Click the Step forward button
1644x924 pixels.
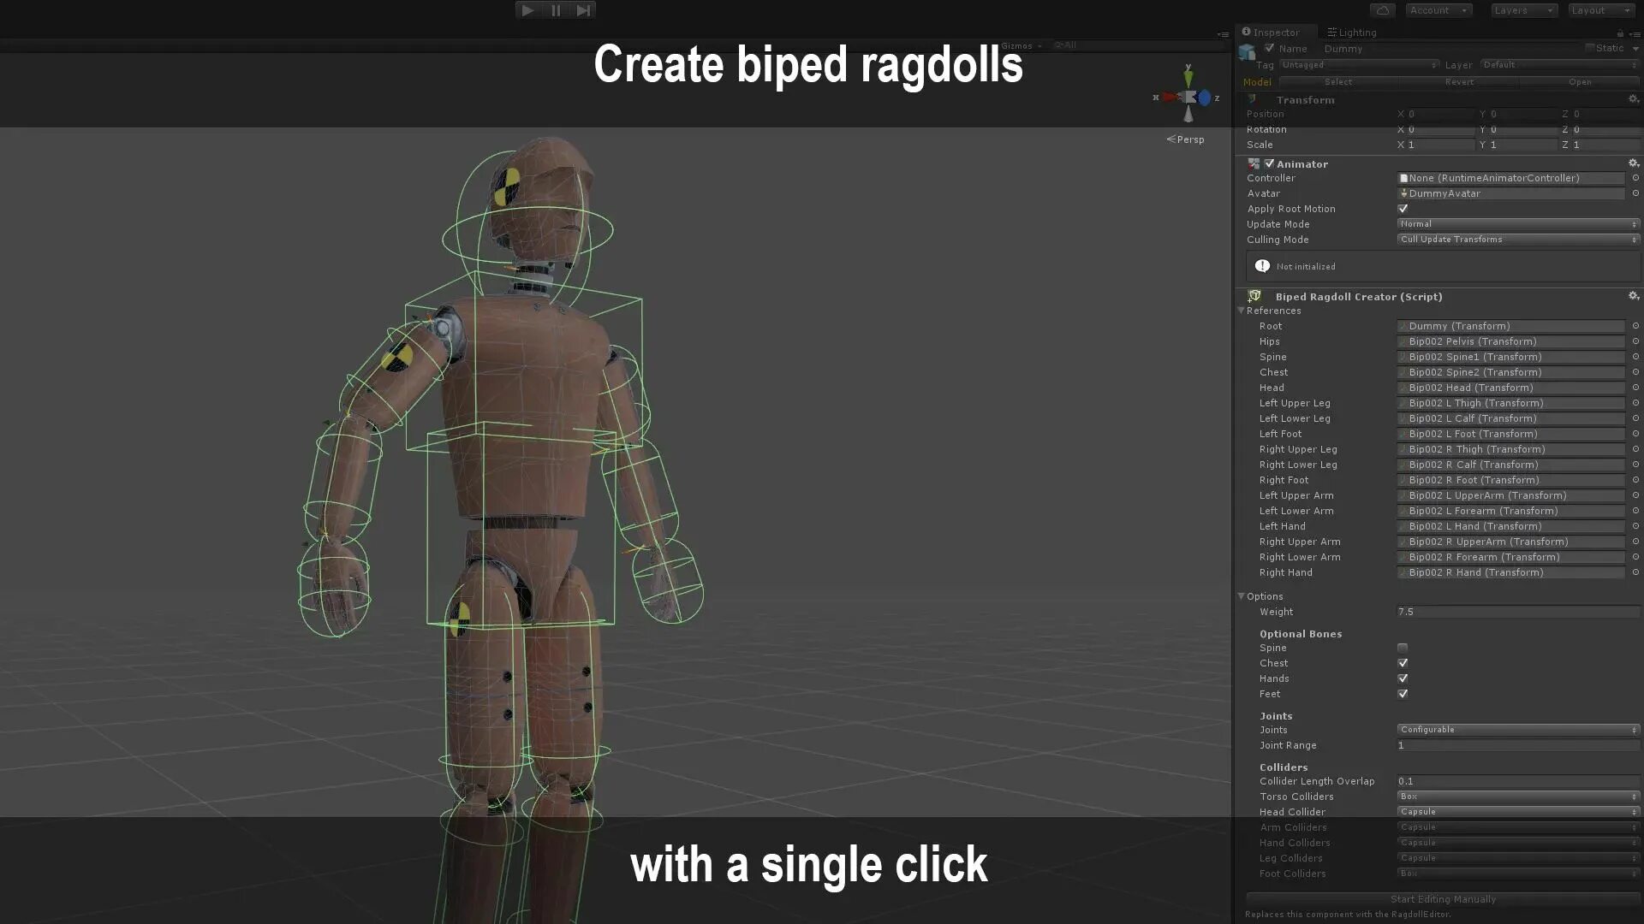583,10
